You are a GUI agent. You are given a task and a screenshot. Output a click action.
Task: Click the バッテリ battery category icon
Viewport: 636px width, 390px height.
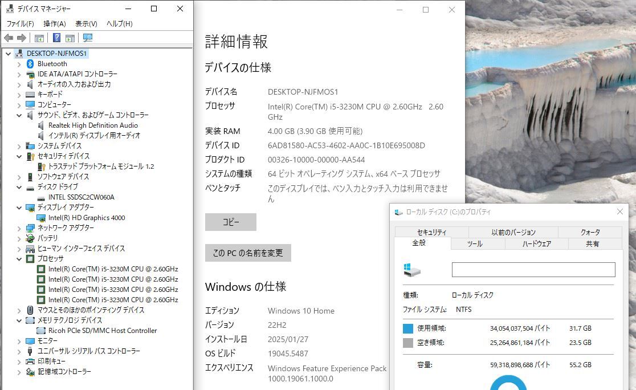coord(30,238)
